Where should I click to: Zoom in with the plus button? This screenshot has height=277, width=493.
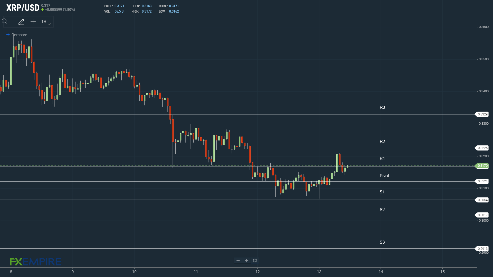tap(246, 261)
